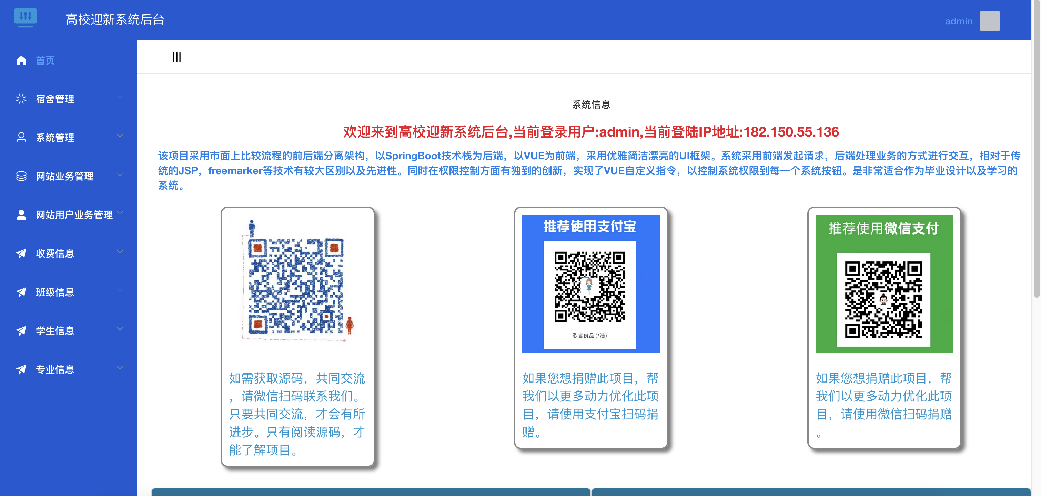Click the paper plane icon beside 班级信息
This screenshot has width=1041, height=496.
pos(21,292)
